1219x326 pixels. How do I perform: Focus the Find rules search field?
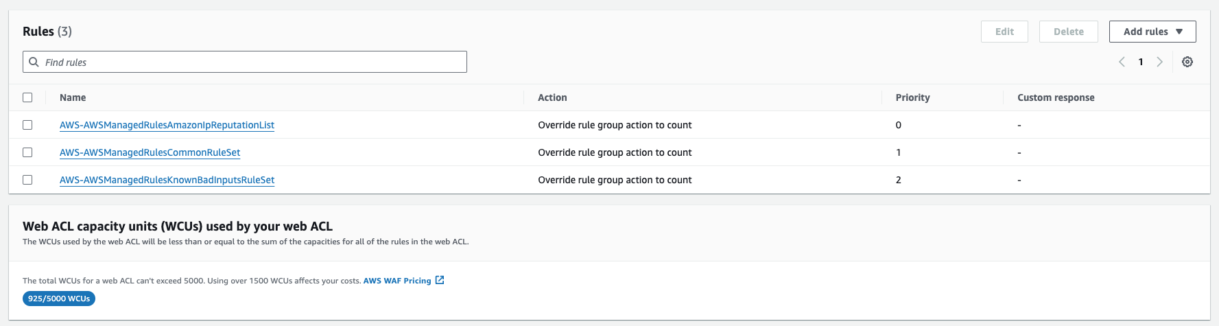point(252,62)
